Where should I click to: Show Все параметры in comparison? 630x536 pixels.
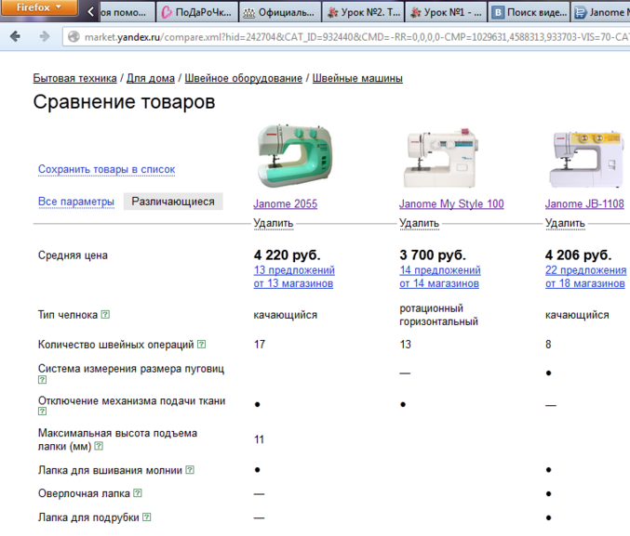[75, 202]
